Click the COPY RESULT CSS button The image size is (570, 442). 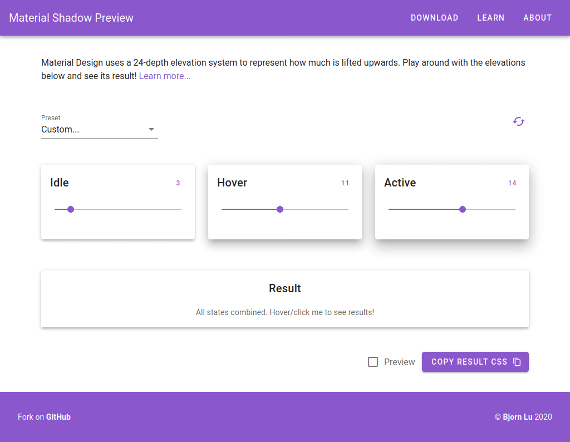[x=475, y=362]
